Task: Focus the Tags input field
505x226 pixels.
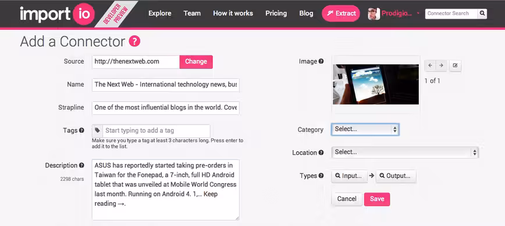Action: tap(156, 131)
